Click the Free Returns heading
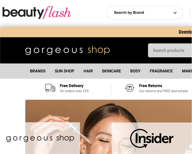 [x=151, y=86]
